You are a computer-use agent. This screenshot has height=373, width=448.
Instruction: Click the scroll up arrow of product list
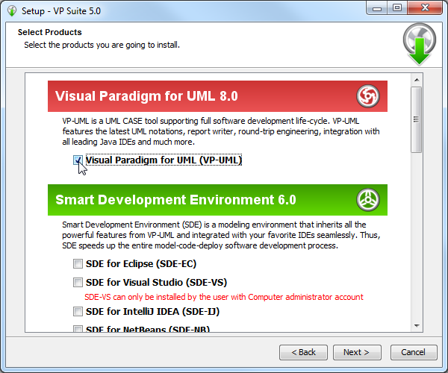(x=417, y=80)
